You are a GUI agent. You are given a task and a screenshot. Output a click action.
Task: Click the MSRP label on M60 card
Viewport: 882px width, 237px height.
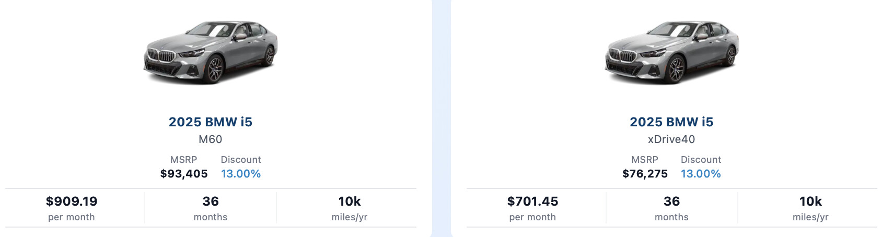pyautogui.click(x=184, y=160)
